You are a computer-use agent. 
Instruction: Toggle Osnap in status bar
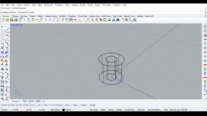[x=119, y=110]
